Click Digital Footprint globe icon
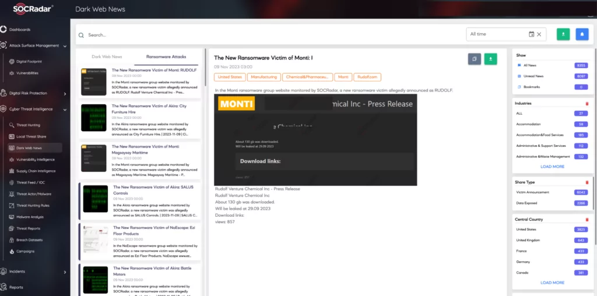 [x=12, y=61]
